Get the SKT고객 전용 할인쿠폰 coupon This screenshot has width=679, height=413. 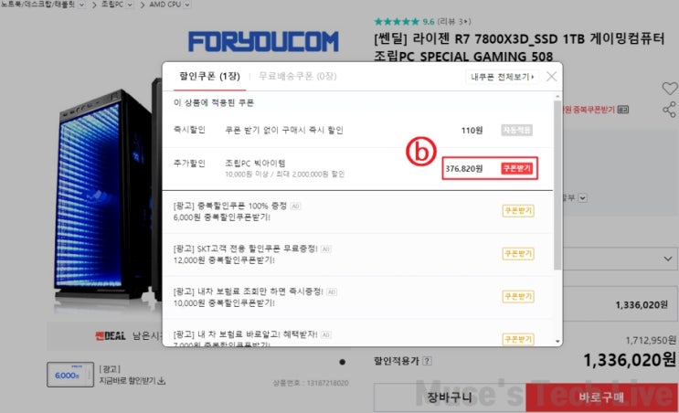pos(518,253)
